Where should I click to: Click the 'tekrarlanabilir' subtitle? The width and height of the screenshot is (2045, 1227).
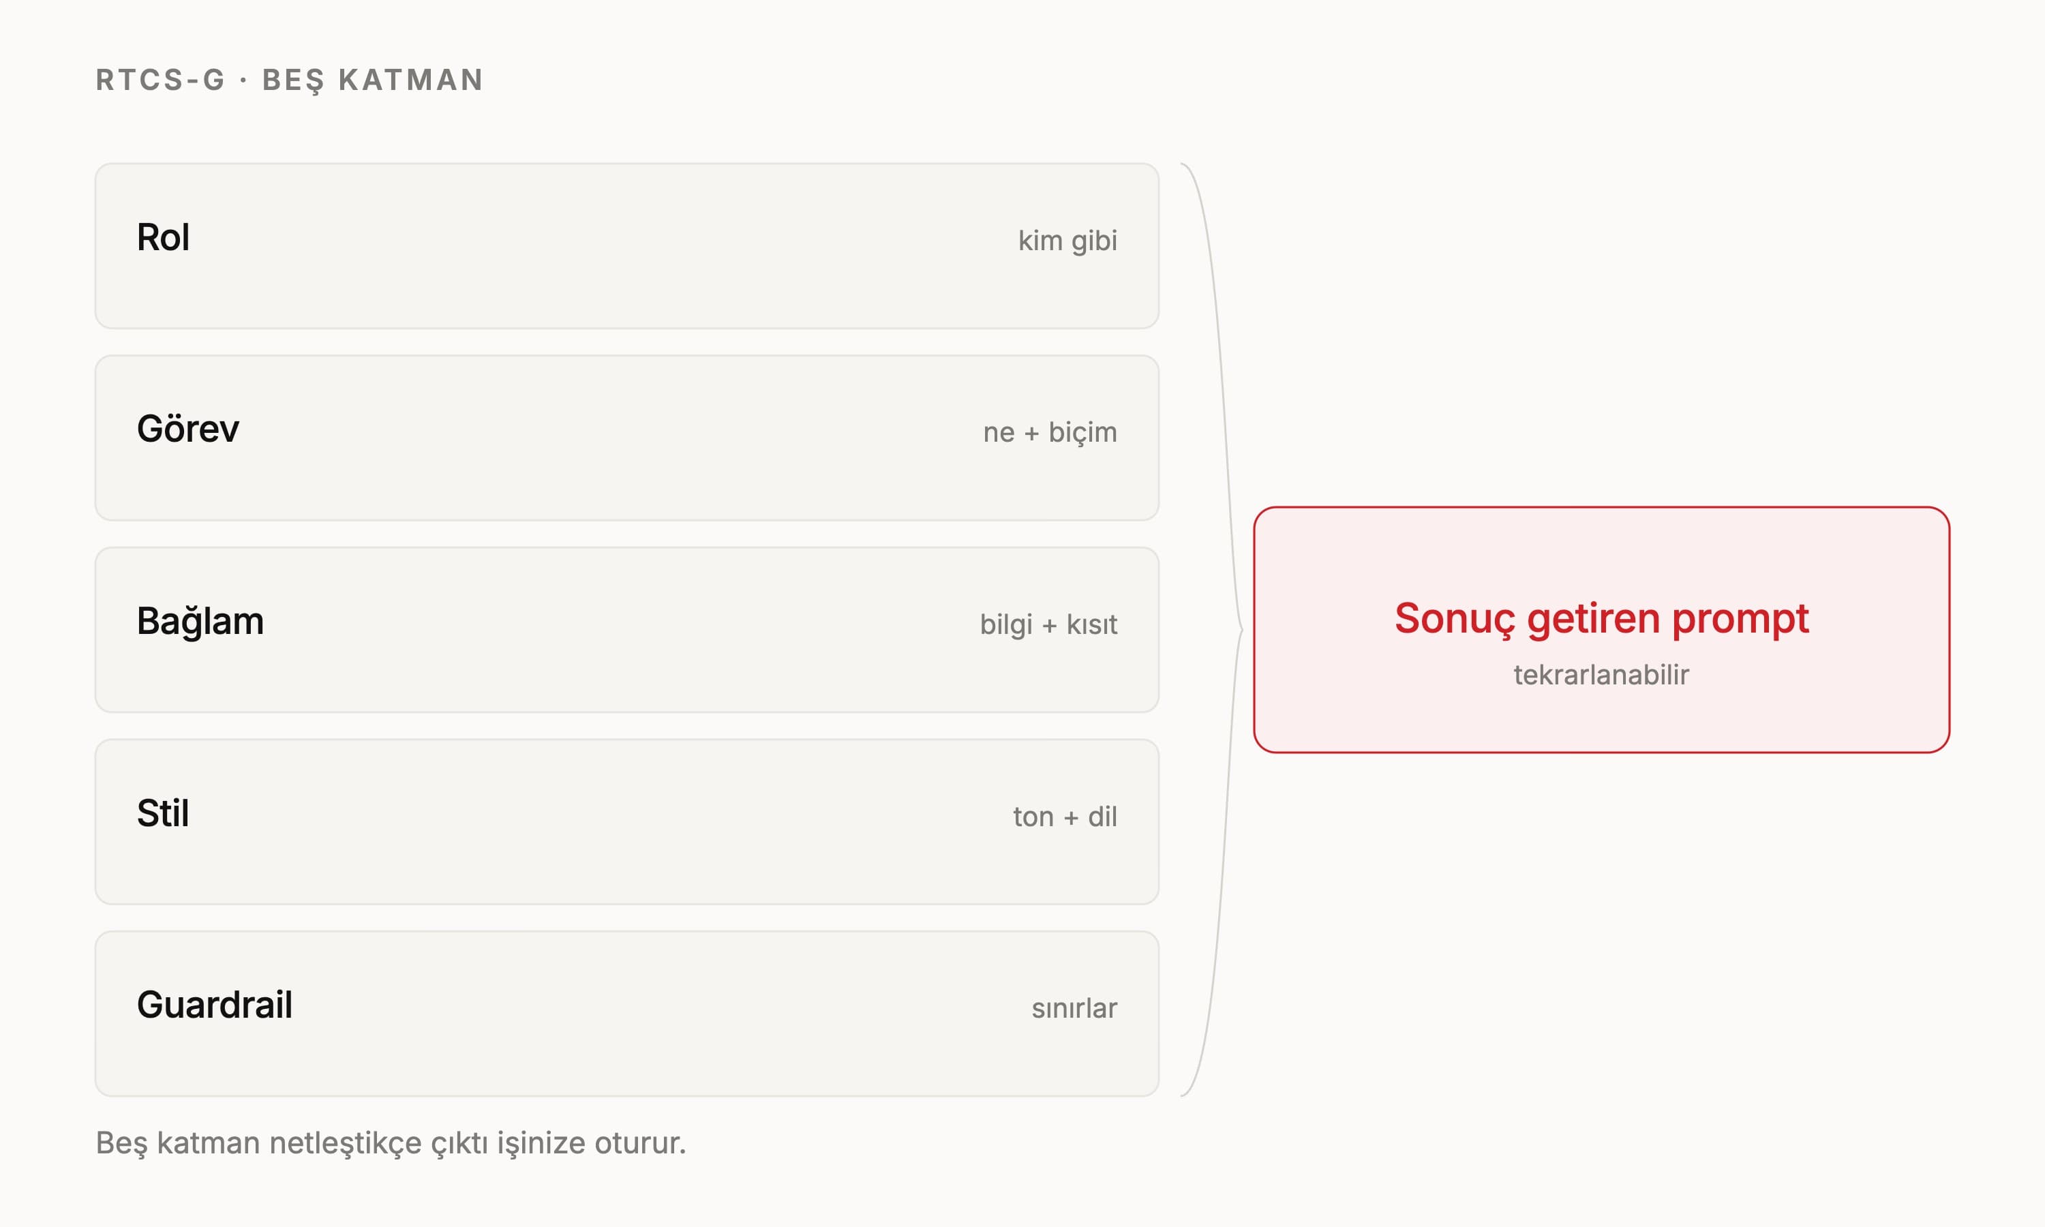pyautogui.click(x=1601, y=675)
